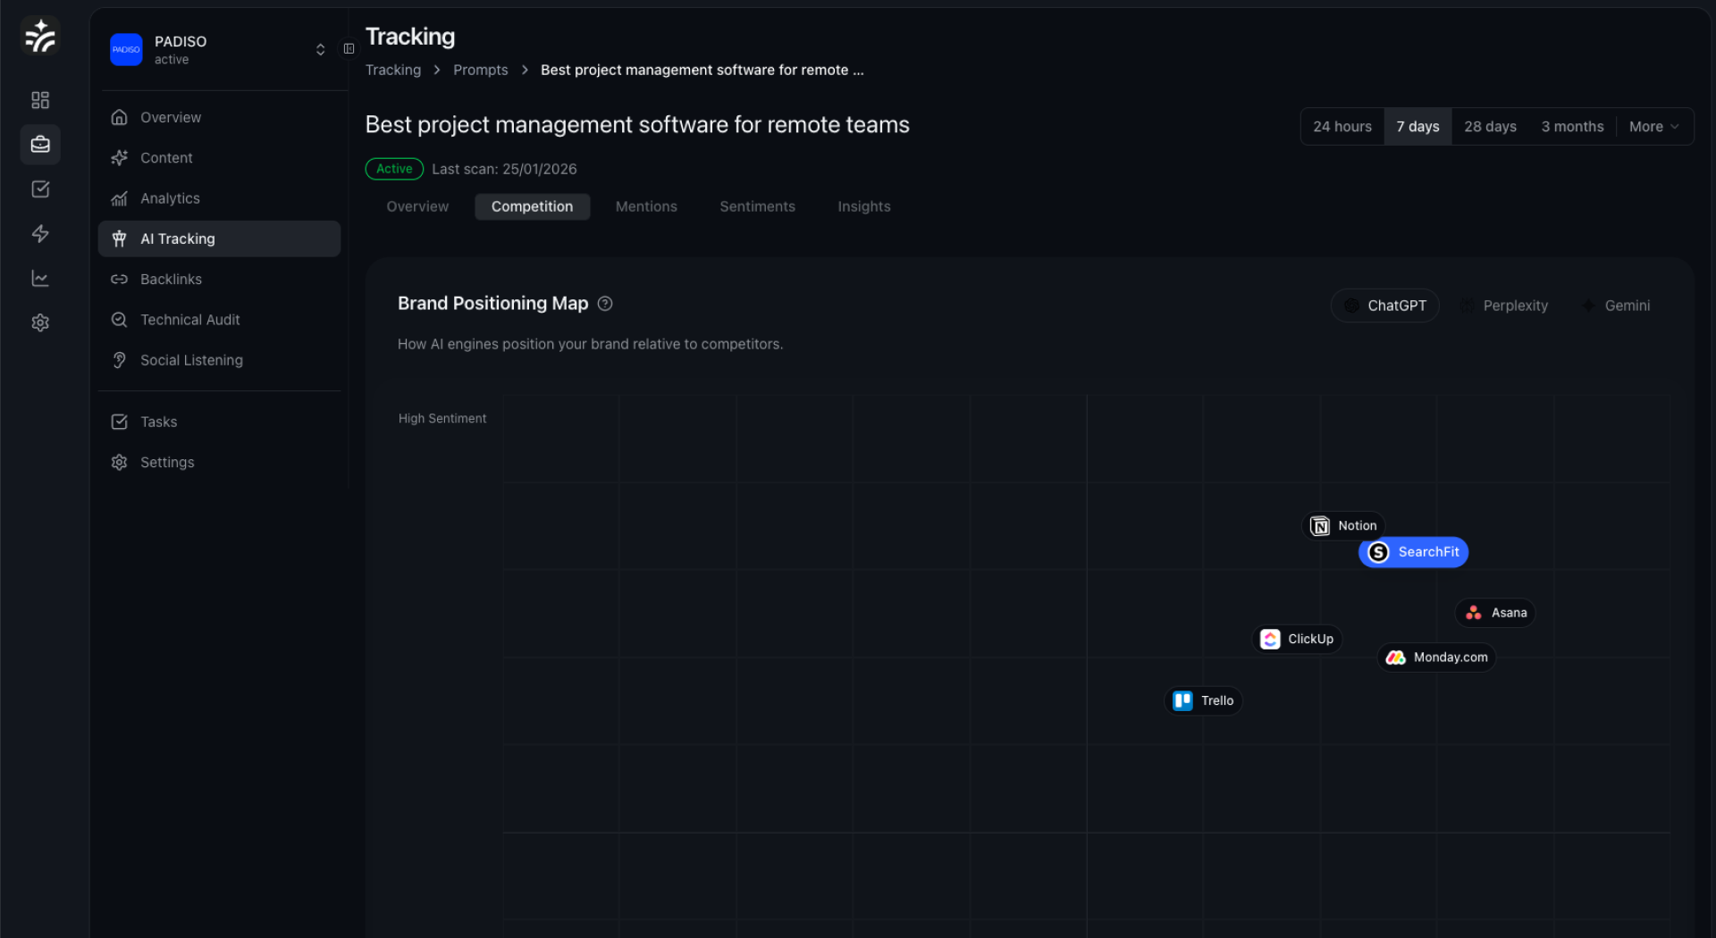Viewport: 1716px width, 938px height.
Task: Click the Prompts breadcrumb link
Action: coord(480,70)
